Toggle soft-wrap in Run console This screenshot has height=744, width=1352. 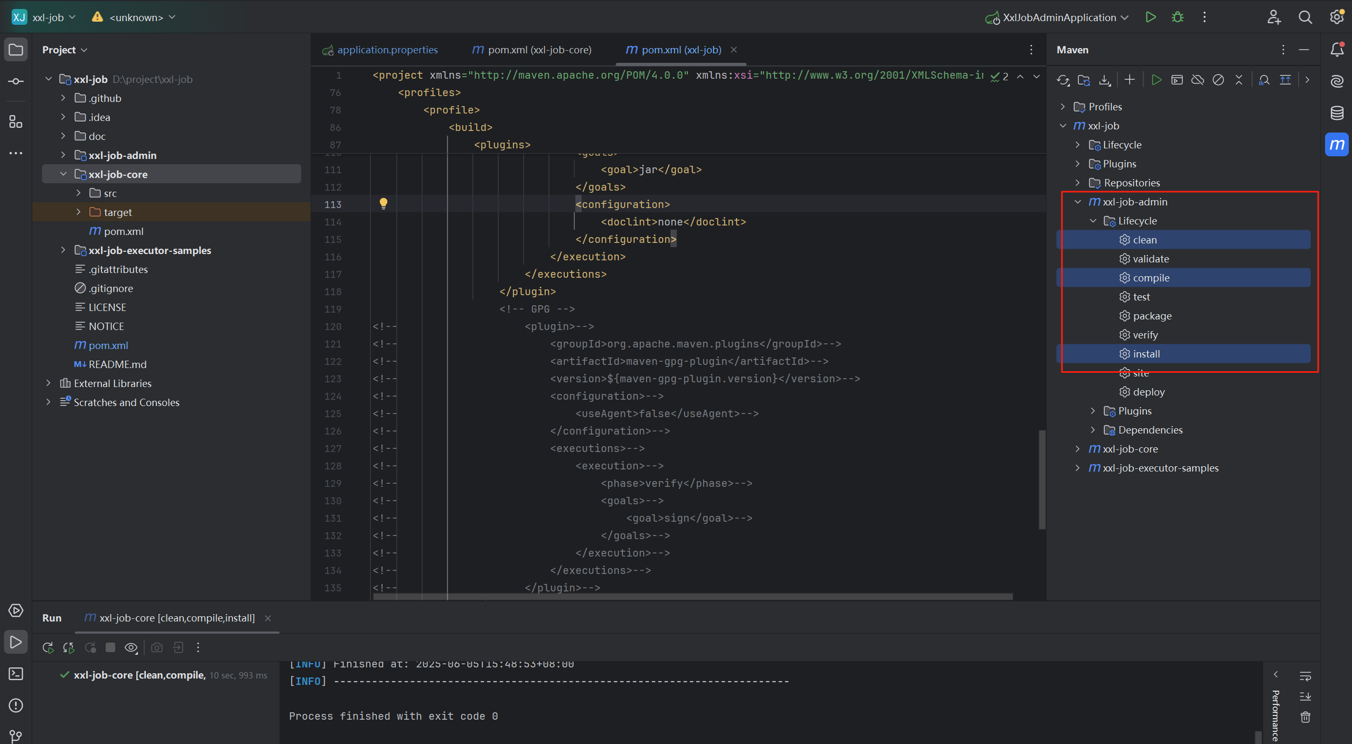(1306, 676)
